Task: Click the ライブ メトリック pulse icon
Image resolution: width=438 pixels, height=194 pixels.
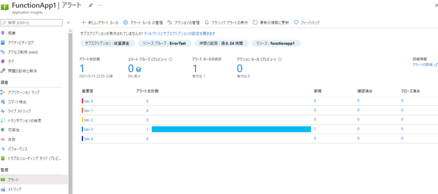Action: point(3,111)
